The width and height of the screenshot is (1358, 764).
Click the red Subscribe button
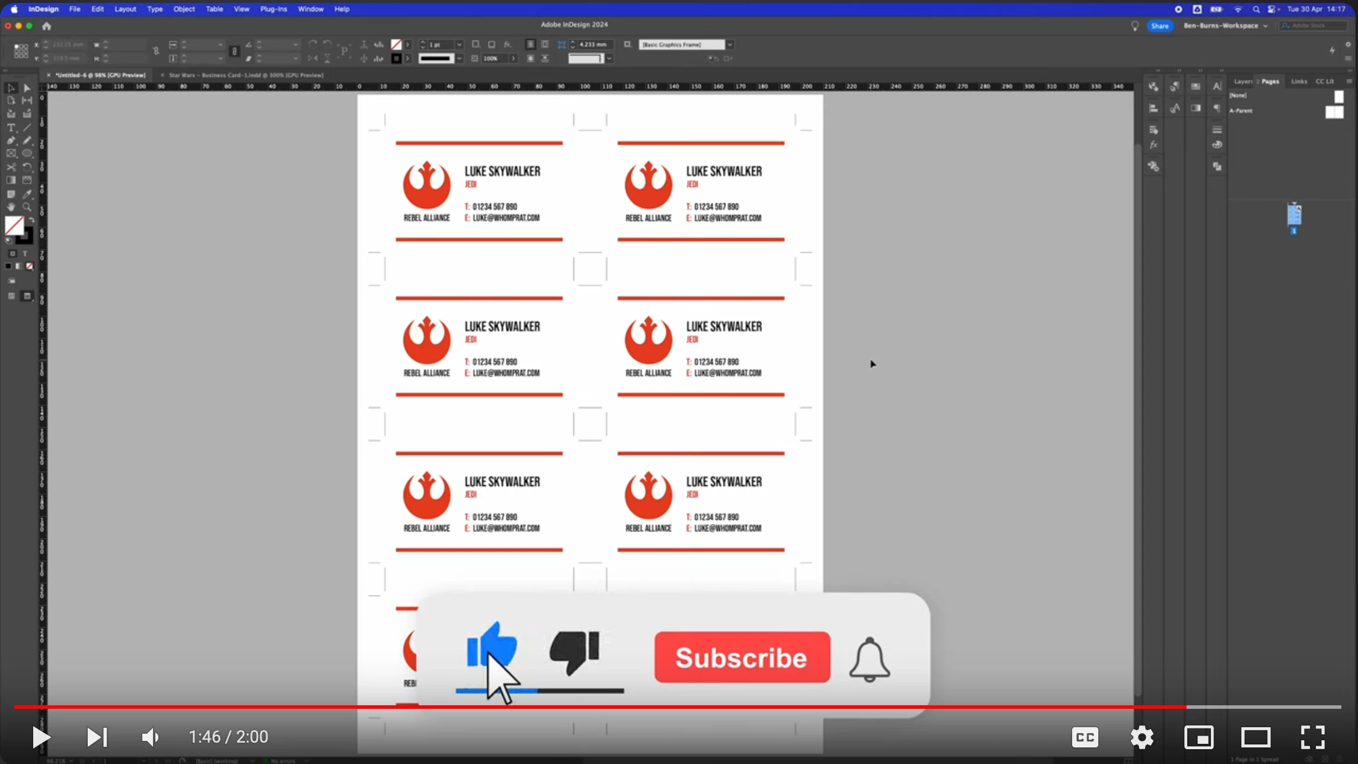(742, 657)
